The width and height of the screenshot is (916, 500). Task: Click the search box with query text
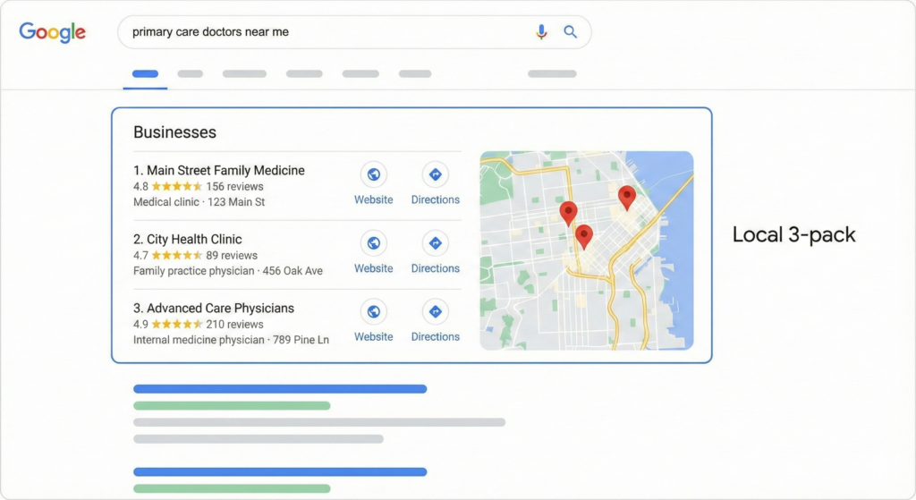(x=322, y=32)
